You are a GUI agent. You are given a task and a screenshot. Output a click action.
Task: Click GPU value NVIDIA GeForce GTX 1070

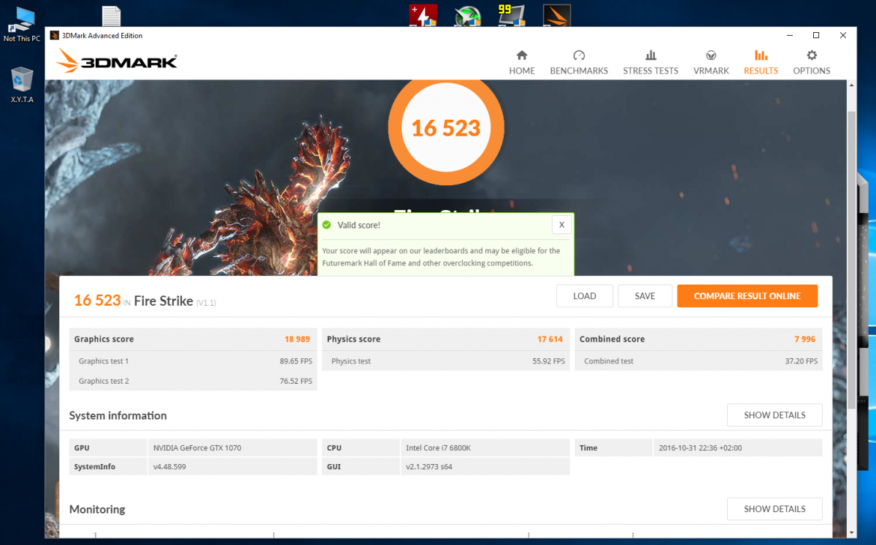196,448
